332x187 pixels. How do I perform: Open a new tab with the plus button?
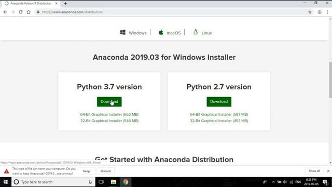coord(65,4)
